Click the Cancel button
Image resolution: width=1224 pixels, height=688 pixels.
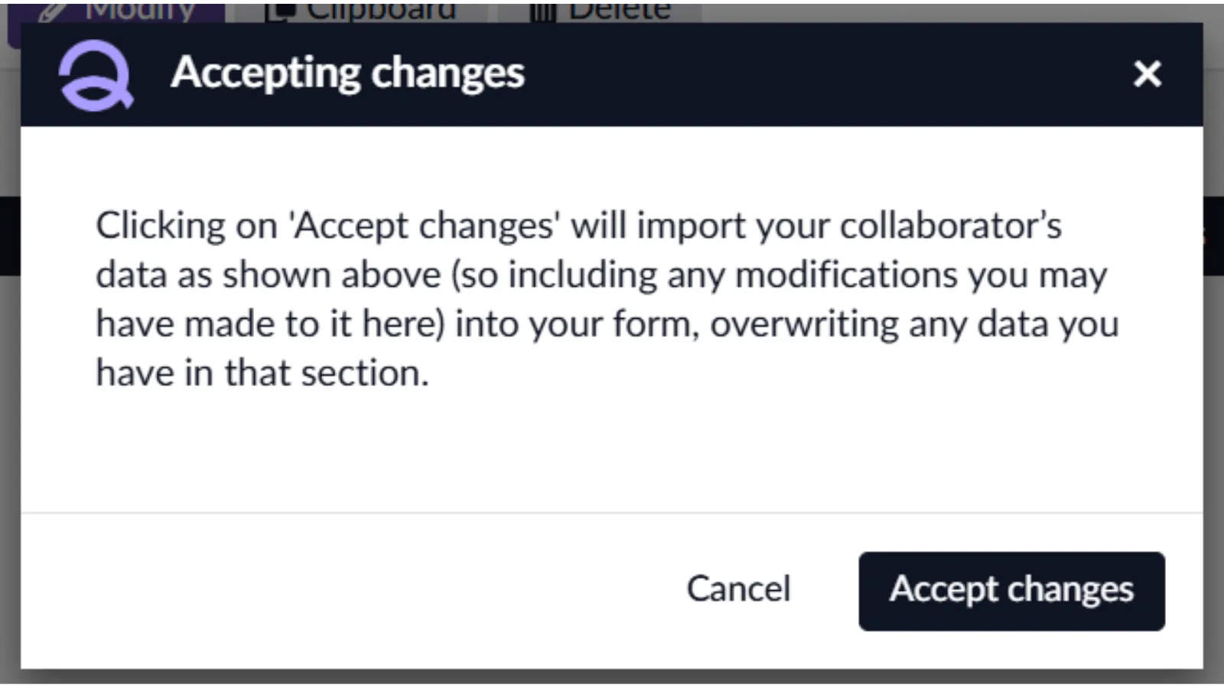[738, 589]
